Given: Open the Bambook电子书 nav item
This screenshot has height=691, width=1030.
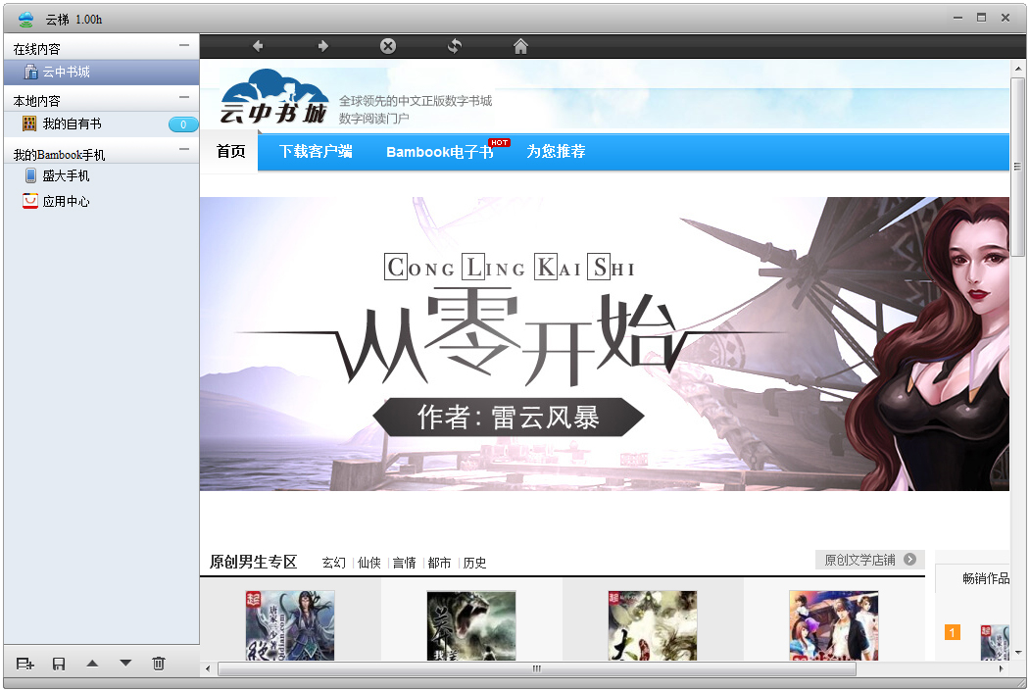Looking at the screenshot, I should pyautogui.click(x=440, y=152).
